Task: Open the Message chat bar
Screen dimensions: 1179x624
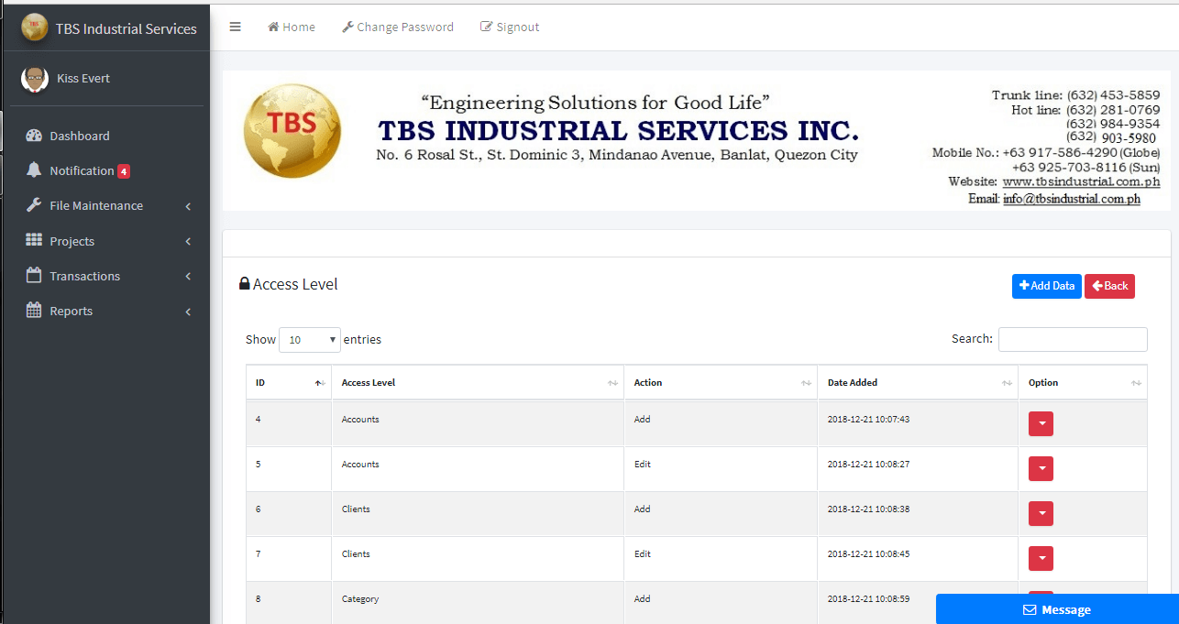Action: pos(1057,609)
